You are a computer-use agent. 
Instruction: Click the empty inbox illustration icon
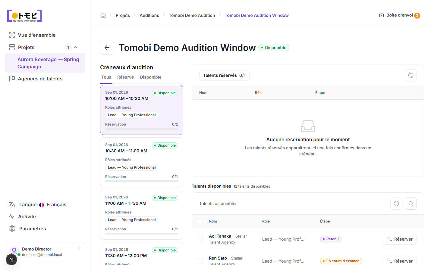(308, 126)
